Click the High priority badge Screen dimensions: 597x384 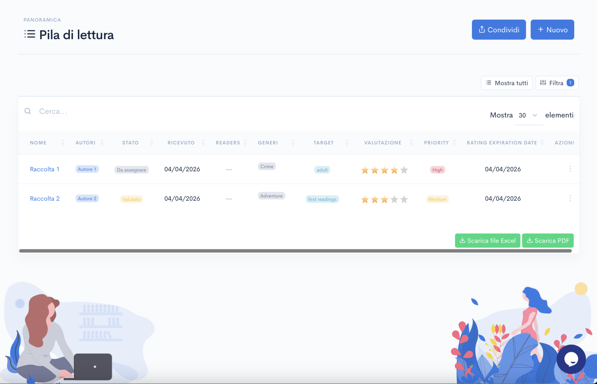click(x=437, y=170)
